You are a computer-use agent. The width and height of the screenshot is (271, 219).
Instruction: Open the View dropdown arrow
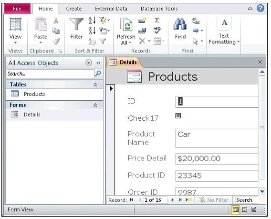coord(15,42)
